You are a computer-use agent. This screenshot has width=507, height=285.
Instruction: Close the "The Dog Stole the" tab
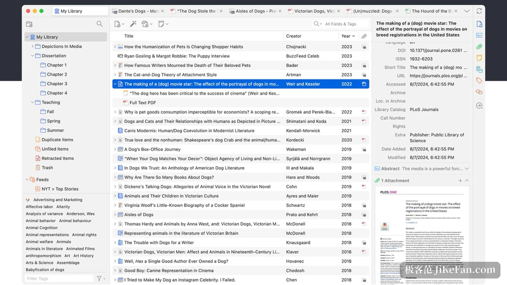pyautogui.click(x=222, y=11)
